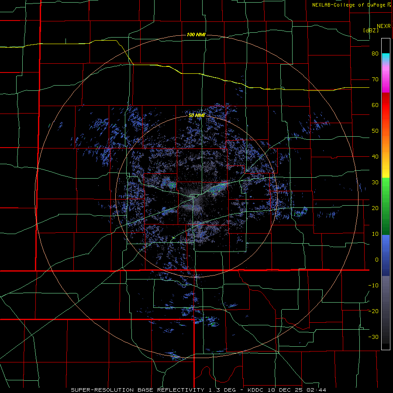393x393 pixels.
Task: Click the NEXR label above the color bar
Action: coord(383,26)
